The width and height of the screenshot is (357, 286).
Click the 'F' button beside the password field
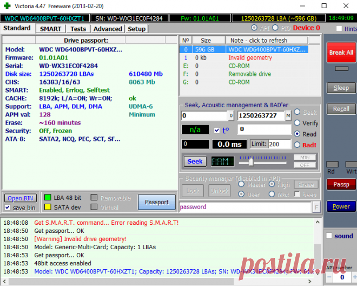coord(316,207)
